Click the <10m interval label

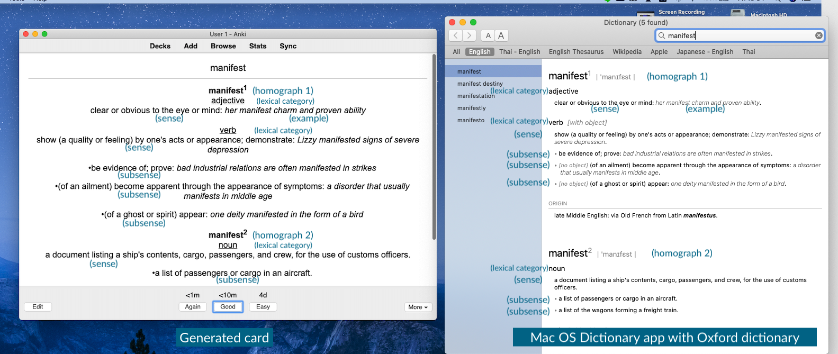point(228,295)
